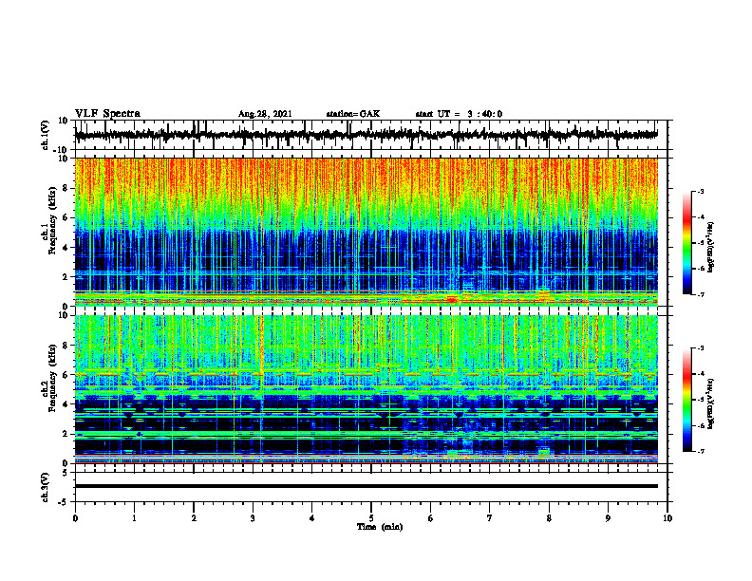Click the ch.2 spectrogram color bar

(x=686, y=400)
